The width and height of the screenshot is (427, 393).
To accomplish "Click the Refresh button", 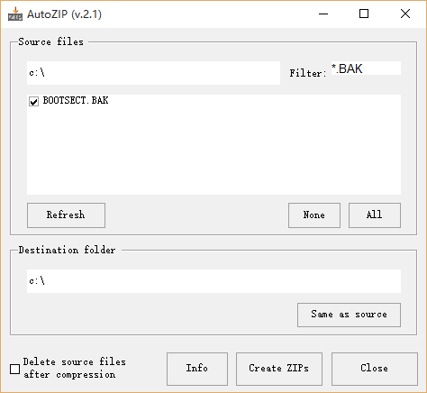I will (66, 215).
